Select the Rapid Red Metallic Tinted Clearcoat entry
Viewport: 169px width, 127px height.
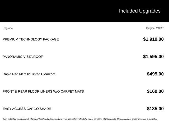point(29,74)
